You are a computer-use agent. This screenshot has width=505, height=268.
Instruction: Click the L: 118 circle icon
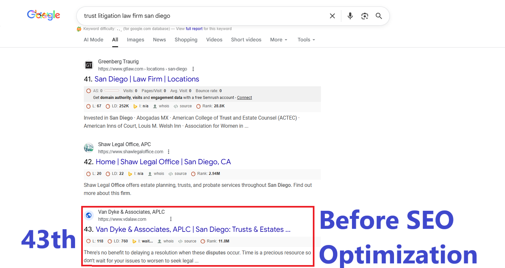[x=89, y=241]
